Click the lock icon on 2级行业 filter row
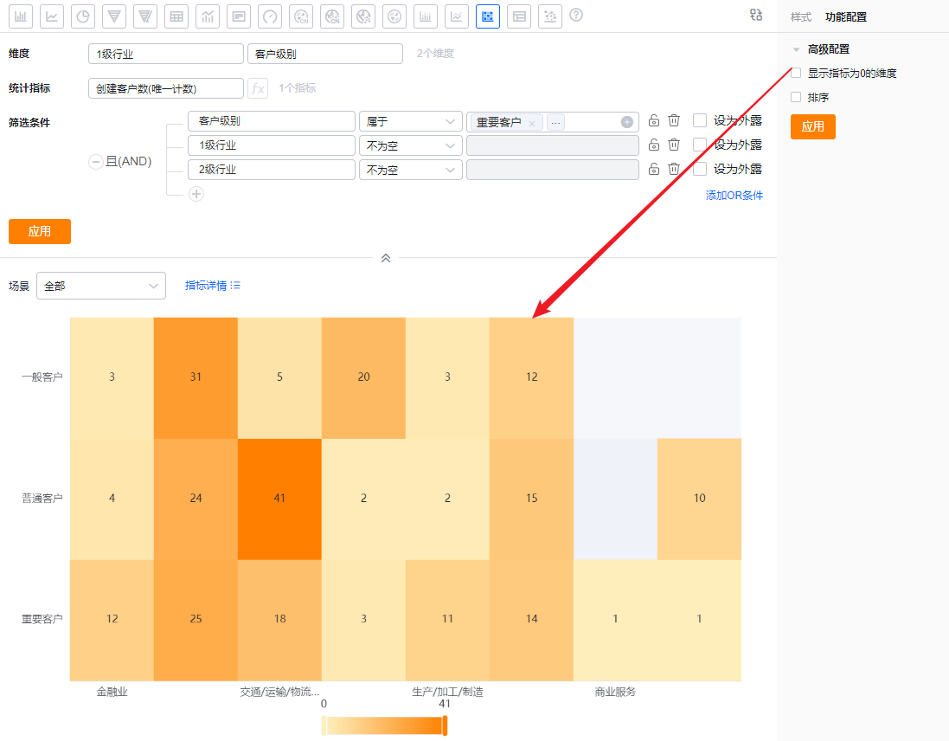 [x=654, y=170]
